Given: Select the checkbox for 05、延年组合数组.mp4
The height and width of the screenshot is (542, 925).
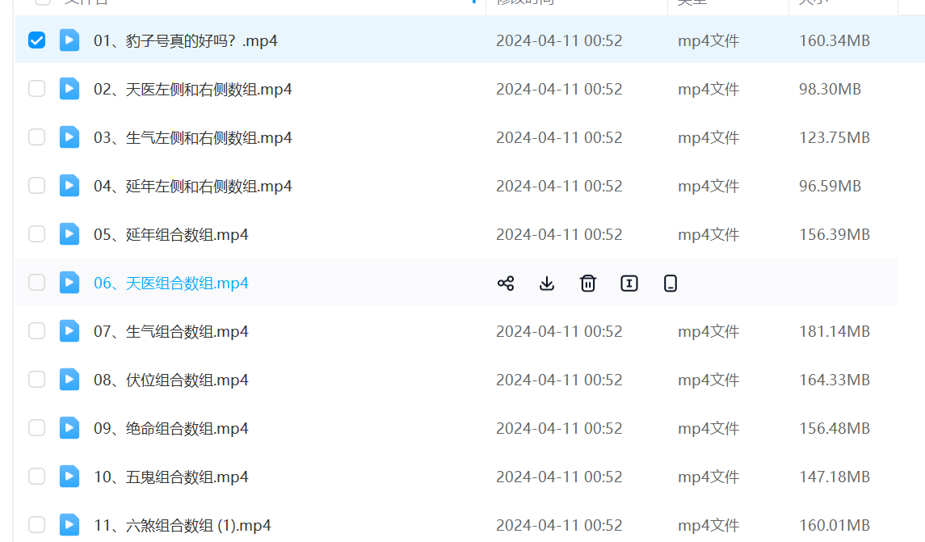Looking at the screenshot, I should pyautogui.click(x=36, y=234).
